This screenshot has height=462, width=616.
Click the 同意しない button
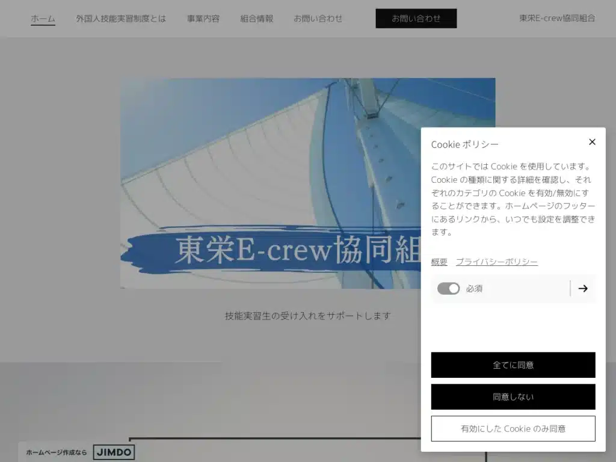(x=513, y=397)
